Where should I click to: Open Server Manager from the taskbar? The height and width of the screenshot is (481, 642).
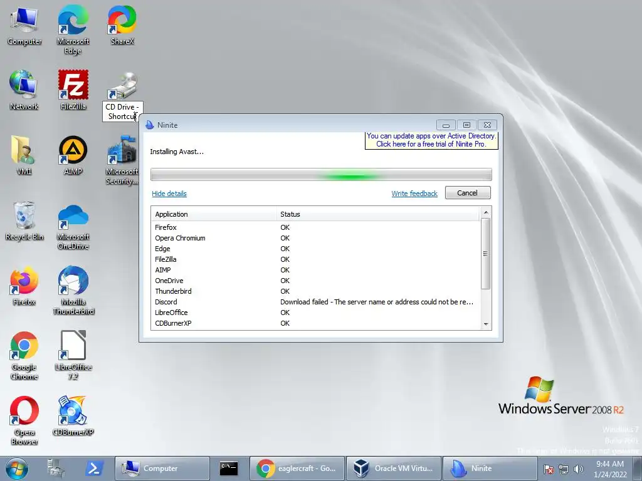pos(55,468)
